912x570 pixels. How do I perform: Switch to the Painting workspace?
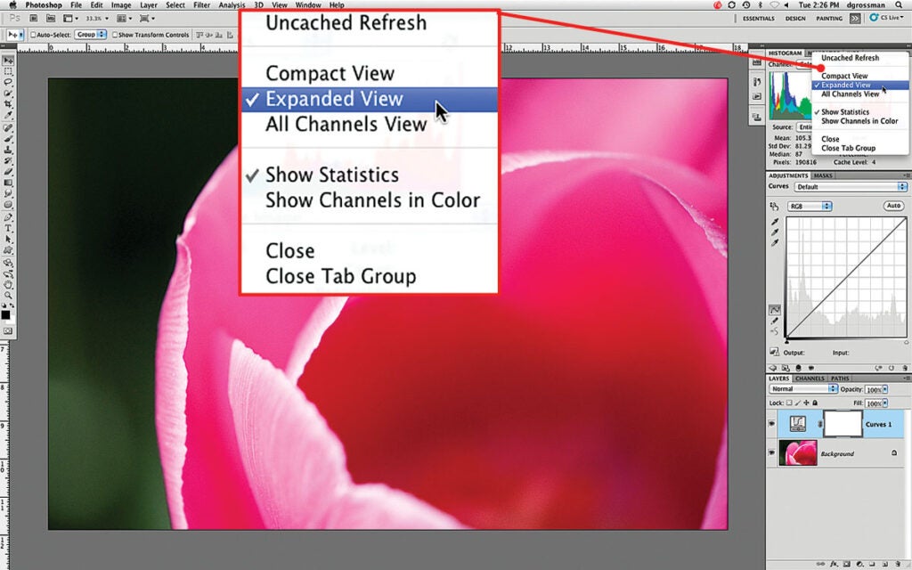(x=829, y=19)
